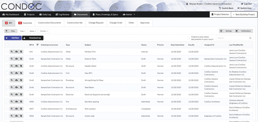Screen dimensions: 258x122
Task: Check the box for Sprinkler spacing row
Action: coord(7,102)
